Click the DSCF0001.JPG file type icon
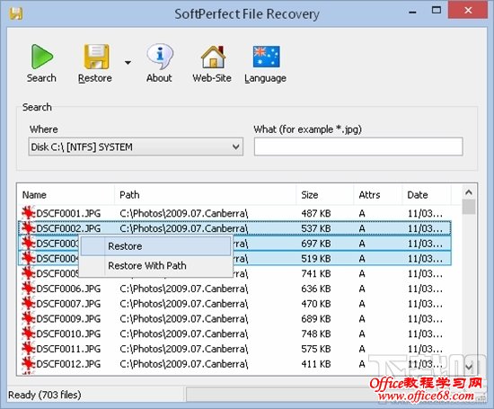 point(29,213)
